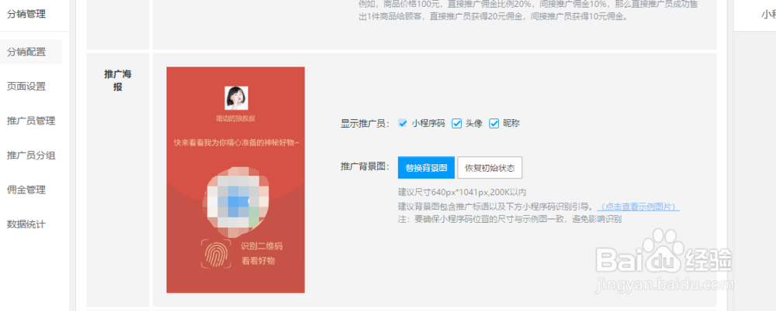
Task: Toggle the 昵称 checkbox
Action: point(494,124)
